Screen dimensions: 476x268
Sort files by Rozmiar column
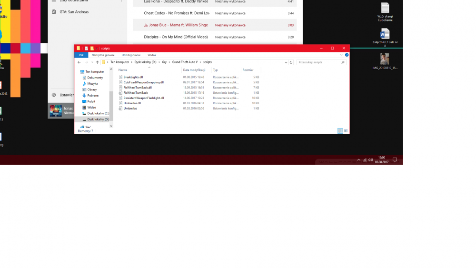coord(248,70)
